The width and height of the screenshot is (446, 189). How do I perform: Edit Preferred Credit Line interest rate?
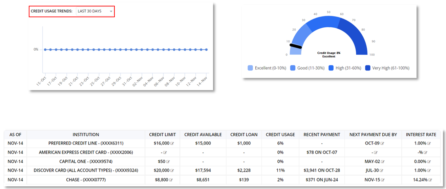pos(430,143)
